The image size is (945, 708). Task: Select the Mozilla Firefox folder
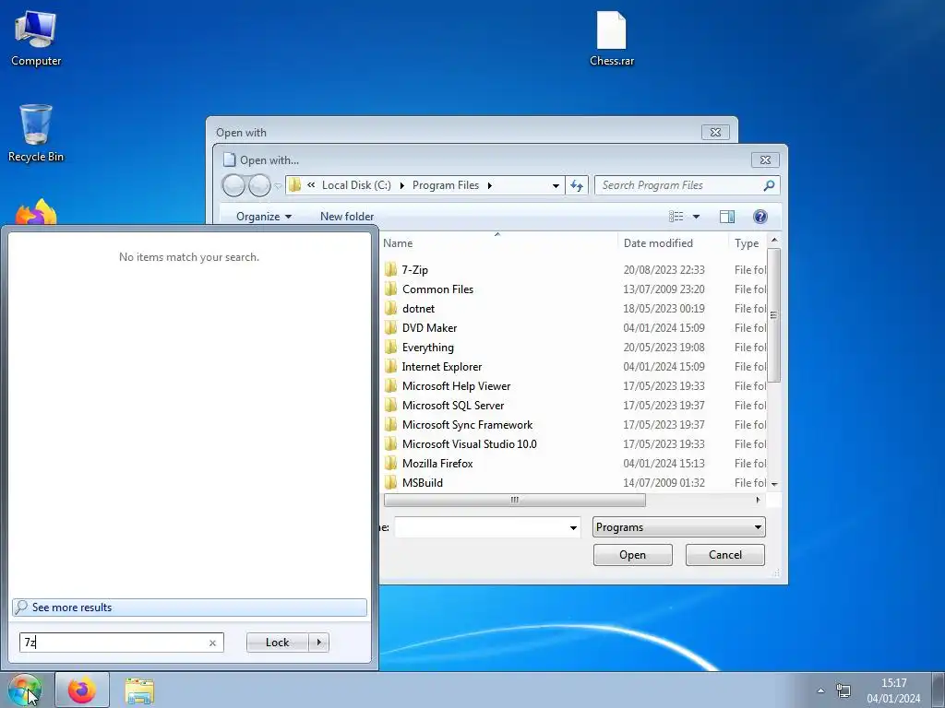click(437, 463)
